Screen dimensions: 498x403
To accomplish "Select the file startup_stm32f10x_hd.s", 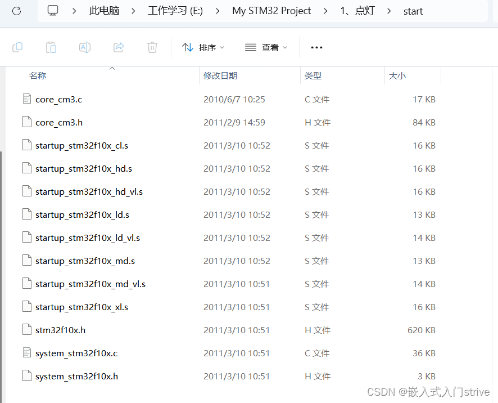I will 84,169.
